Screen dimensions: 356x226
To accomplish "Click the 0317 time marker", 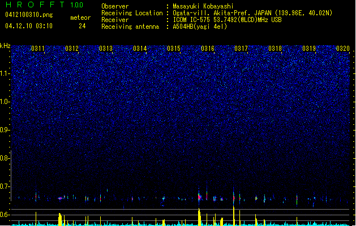I will tap(241, 49).
